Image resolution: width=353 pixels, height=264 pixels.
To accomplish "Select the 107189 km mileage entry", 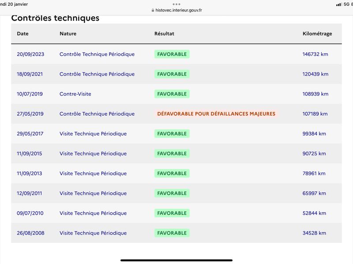I will pos(315,114).
